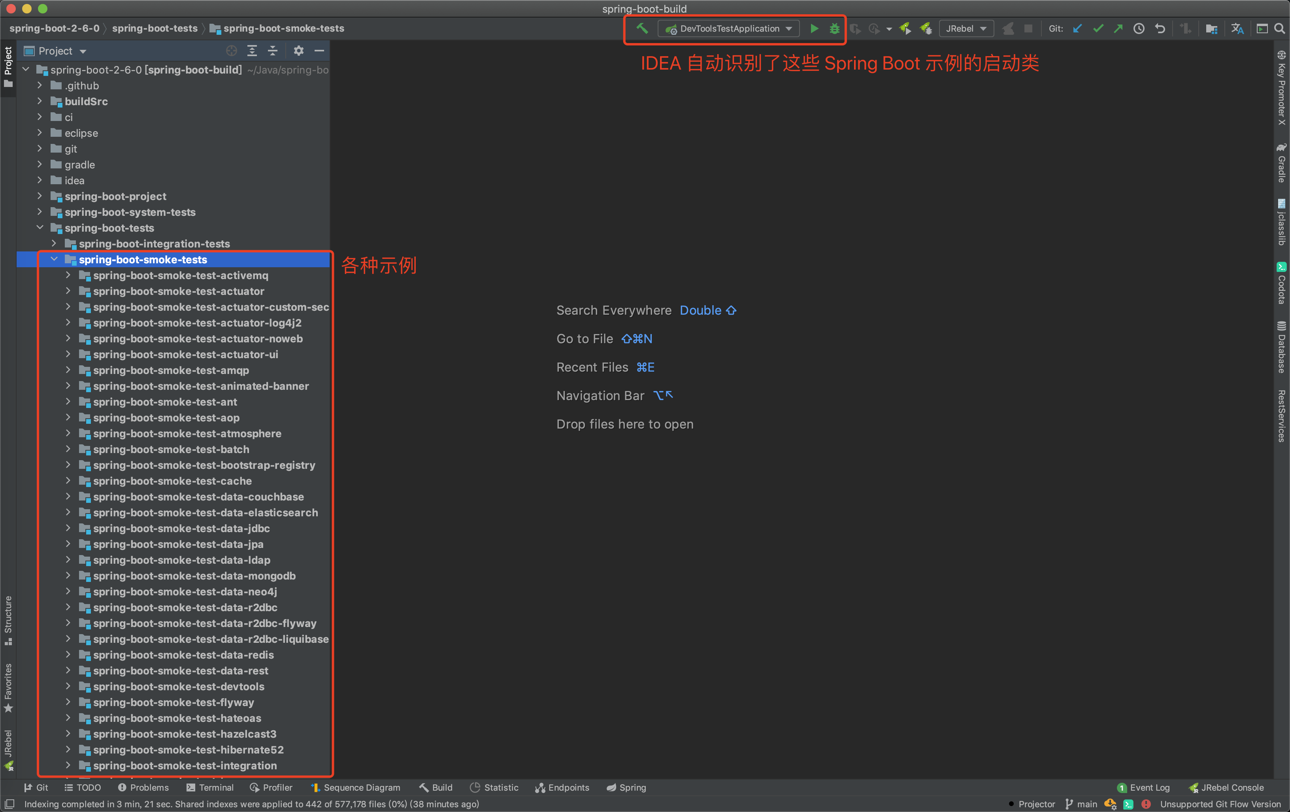Screen dimensions: 1290x812
Task: Click the main Git branch widget
Action: tap(1081, 804)
